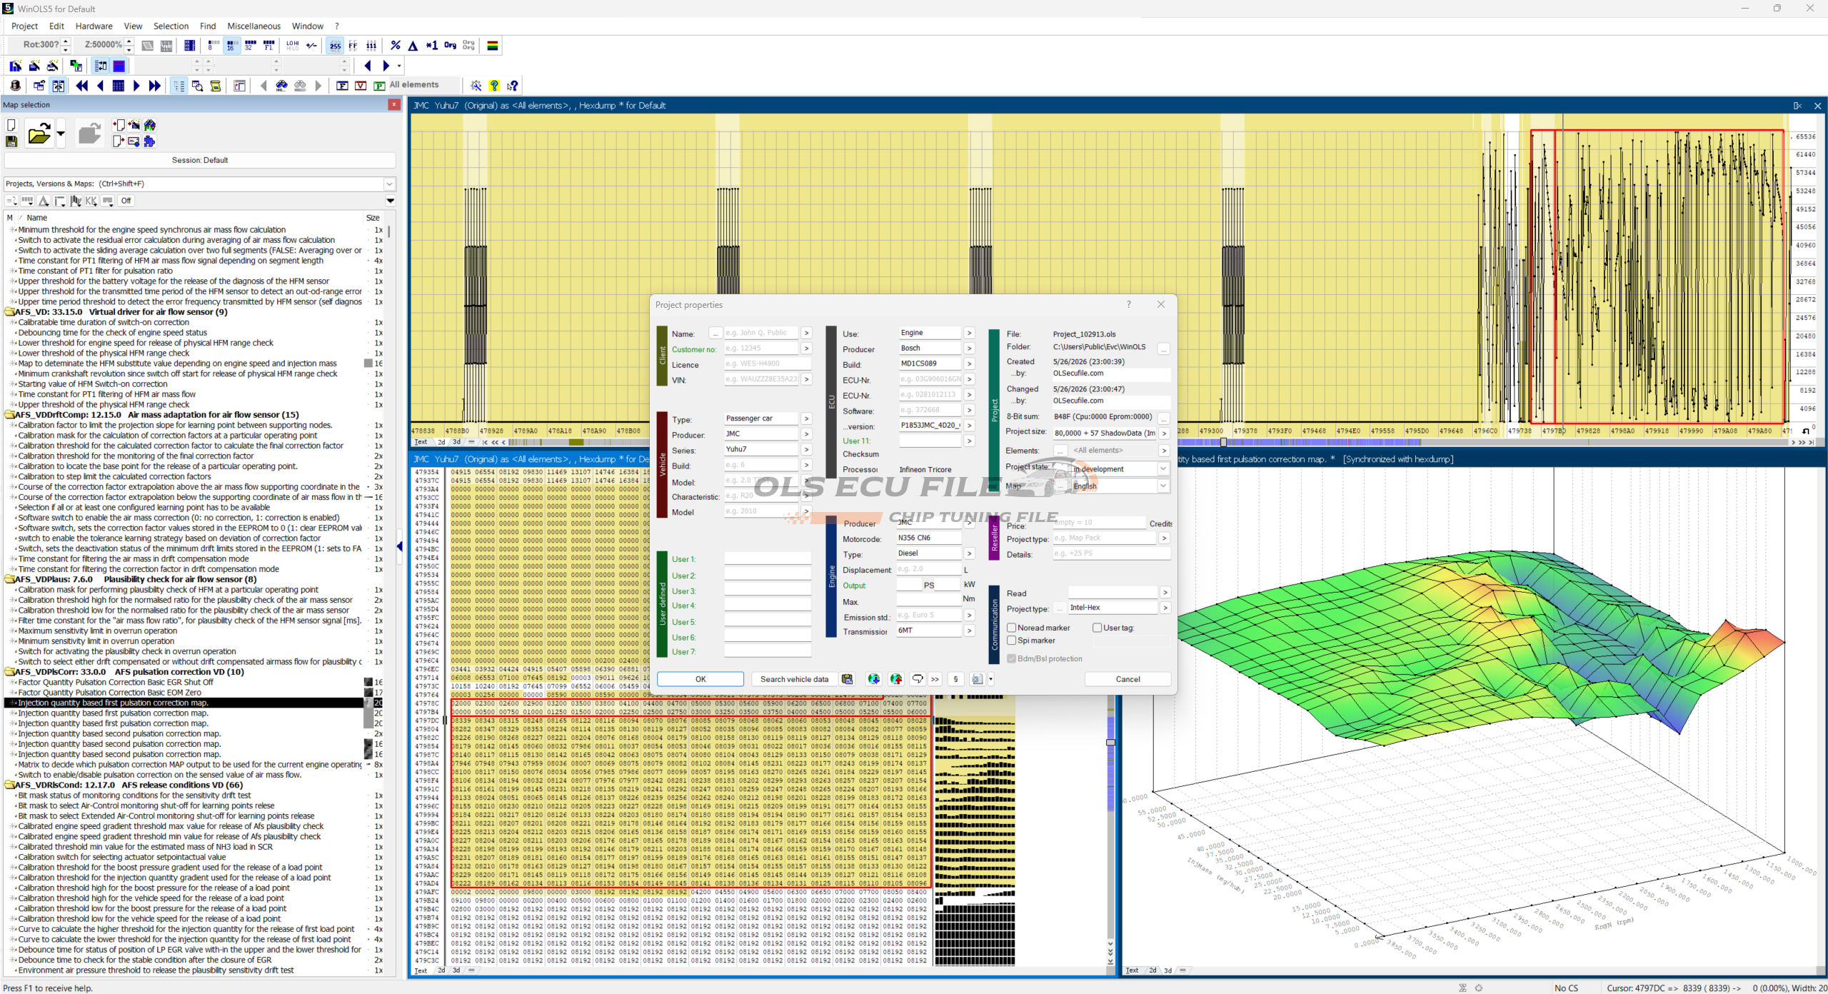Screen dimensions: 1828x994
Task: Toggle signed values plus/minus icon
Action: (312, 45)
